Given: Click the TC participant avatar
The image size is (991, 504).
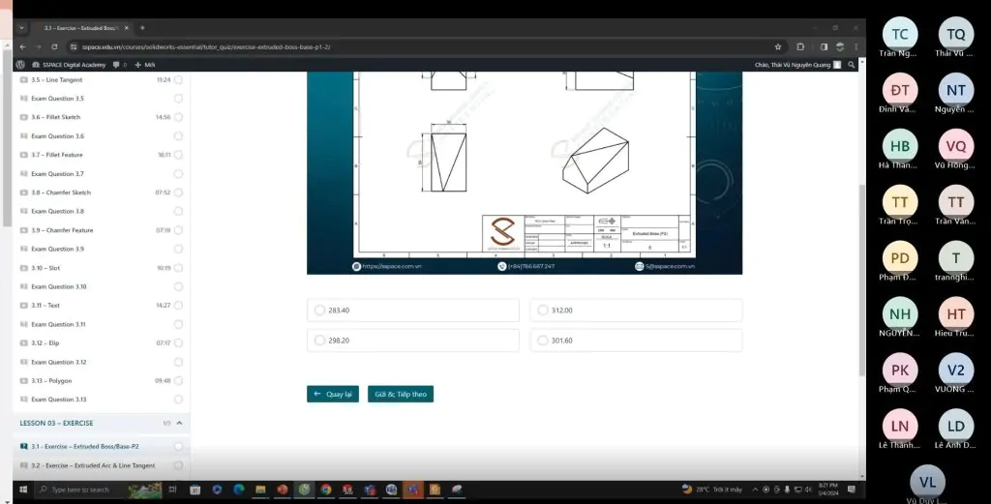Looking at the screenshot, I should pyautogui.click(x=899, y=34).
